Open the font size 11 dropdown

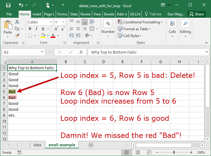[63, 22]
